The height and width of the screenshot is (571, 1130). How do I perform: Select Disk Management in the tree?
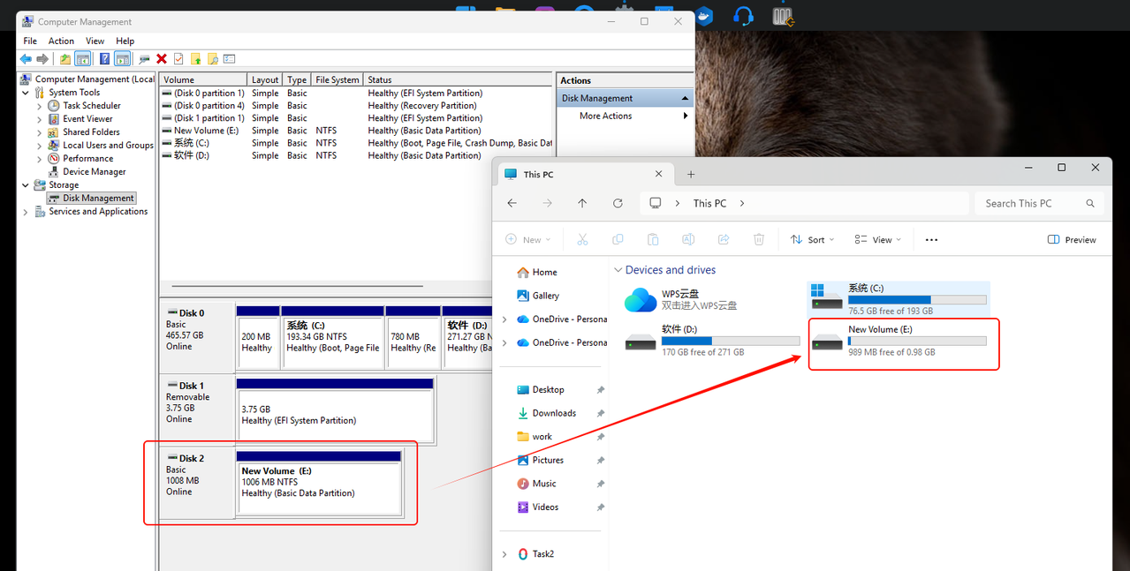pos(91,199)
